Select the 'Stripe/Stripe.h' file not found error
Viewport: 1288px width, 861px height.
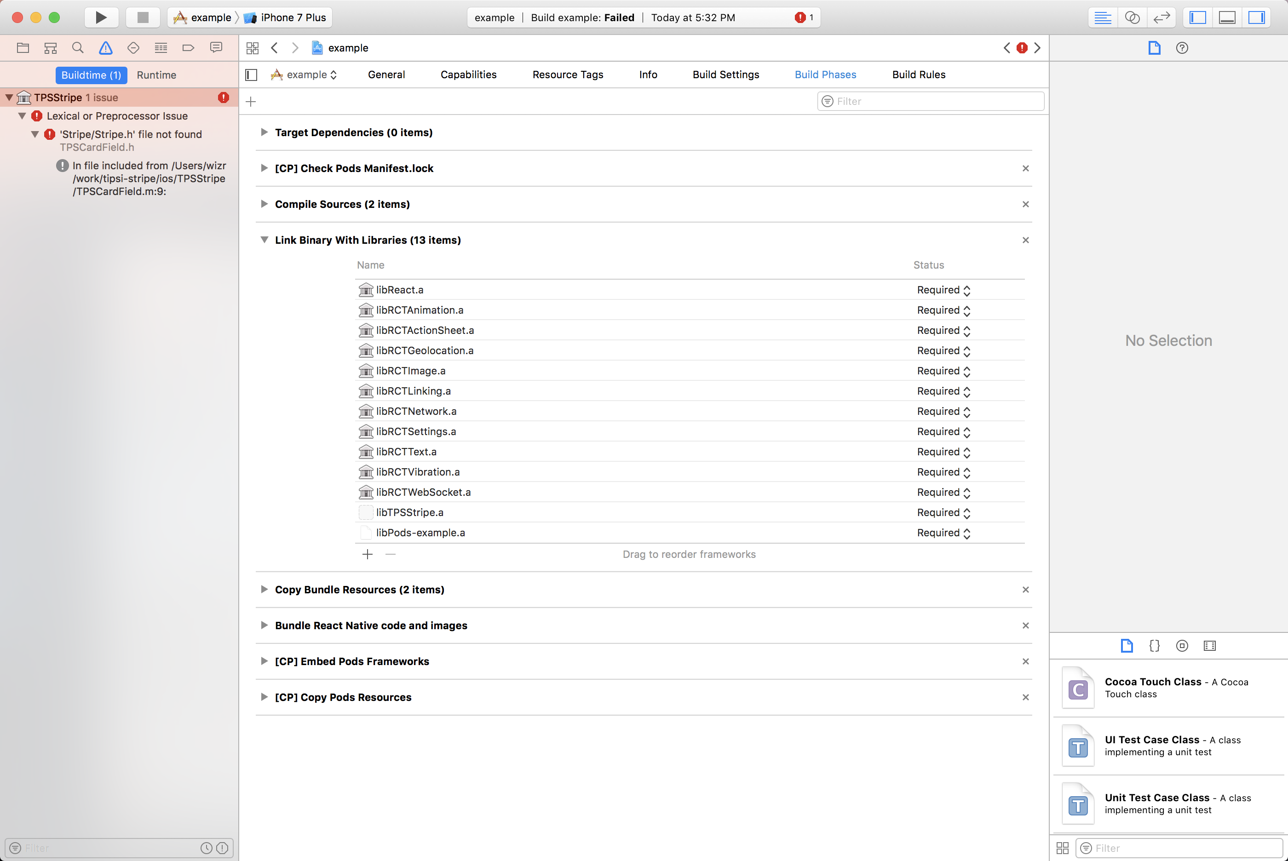(x=131, y=134)
